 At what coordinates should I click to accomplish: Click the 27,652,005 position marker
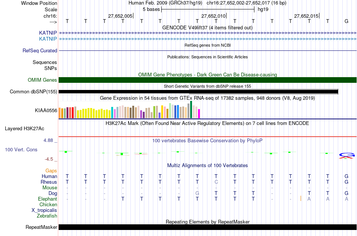tap(120, 16)
